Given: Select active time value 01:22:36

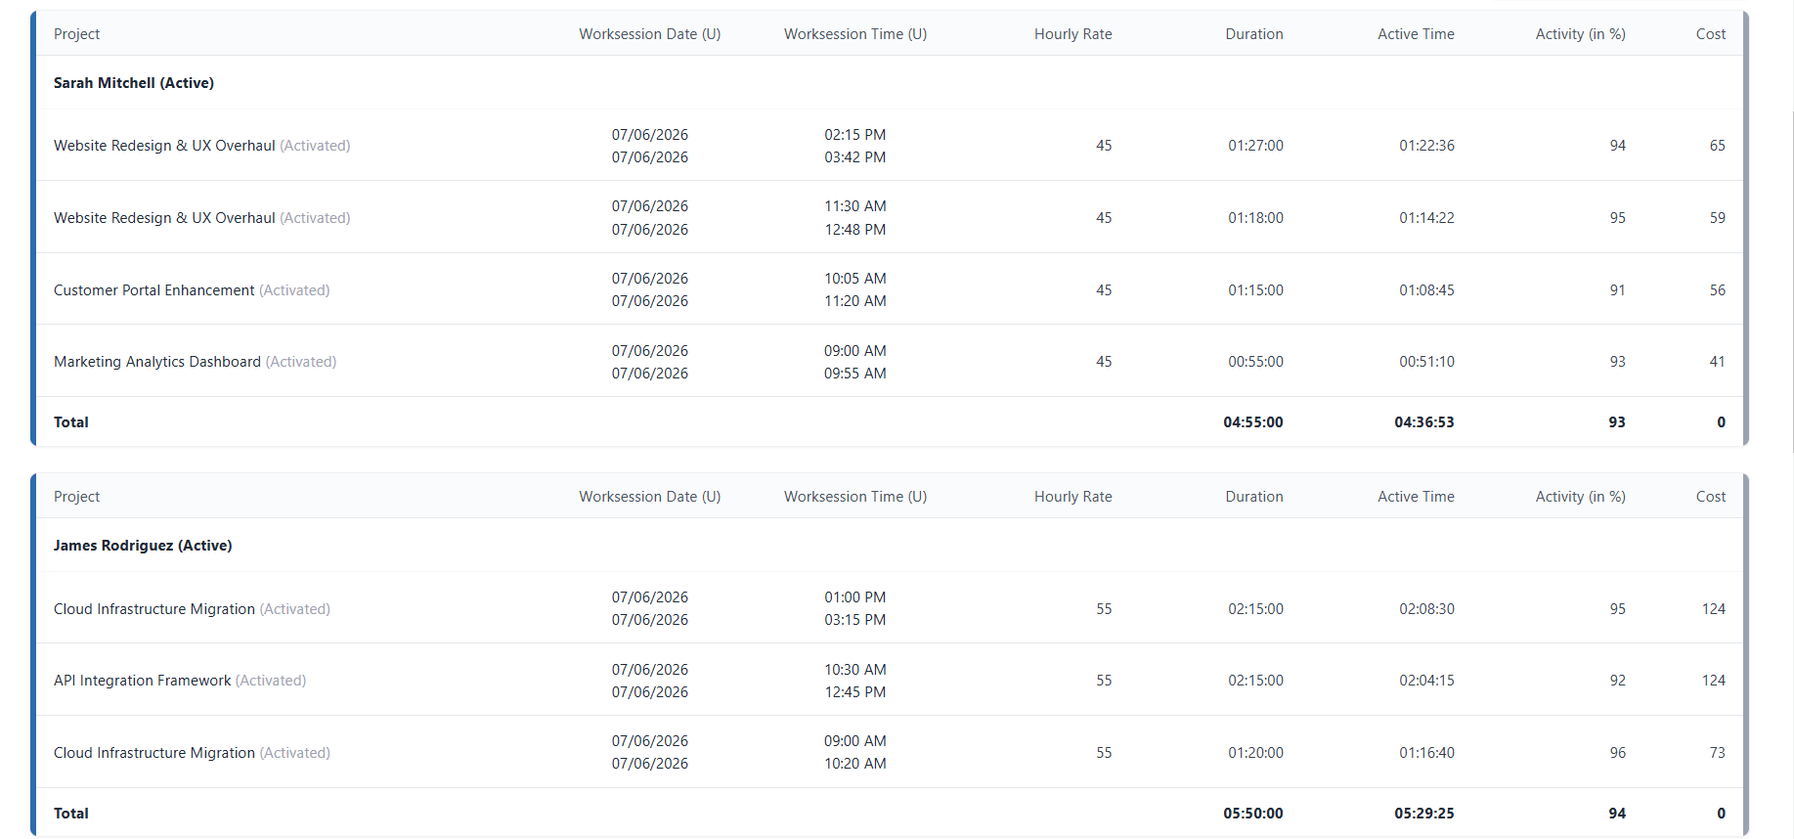Looking at the screenshot, I should (1426, 146).
